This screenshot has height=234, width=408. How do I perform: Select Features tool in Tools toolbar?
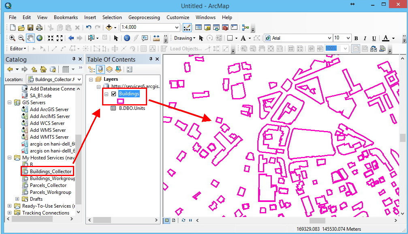91,38
